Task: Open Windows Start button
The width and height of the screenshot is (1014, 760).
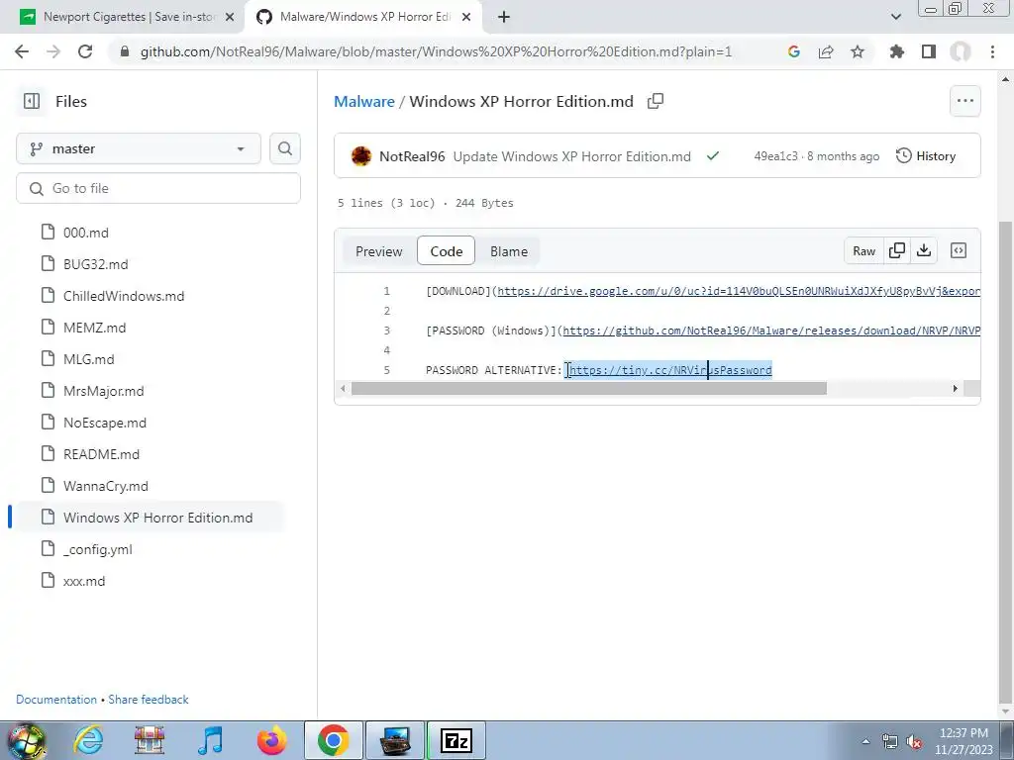Action: point(27,741)
